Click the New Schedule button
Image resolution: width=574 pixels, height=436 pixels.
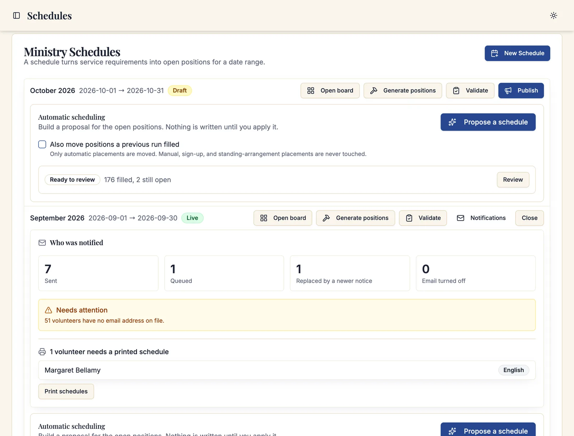517,53
